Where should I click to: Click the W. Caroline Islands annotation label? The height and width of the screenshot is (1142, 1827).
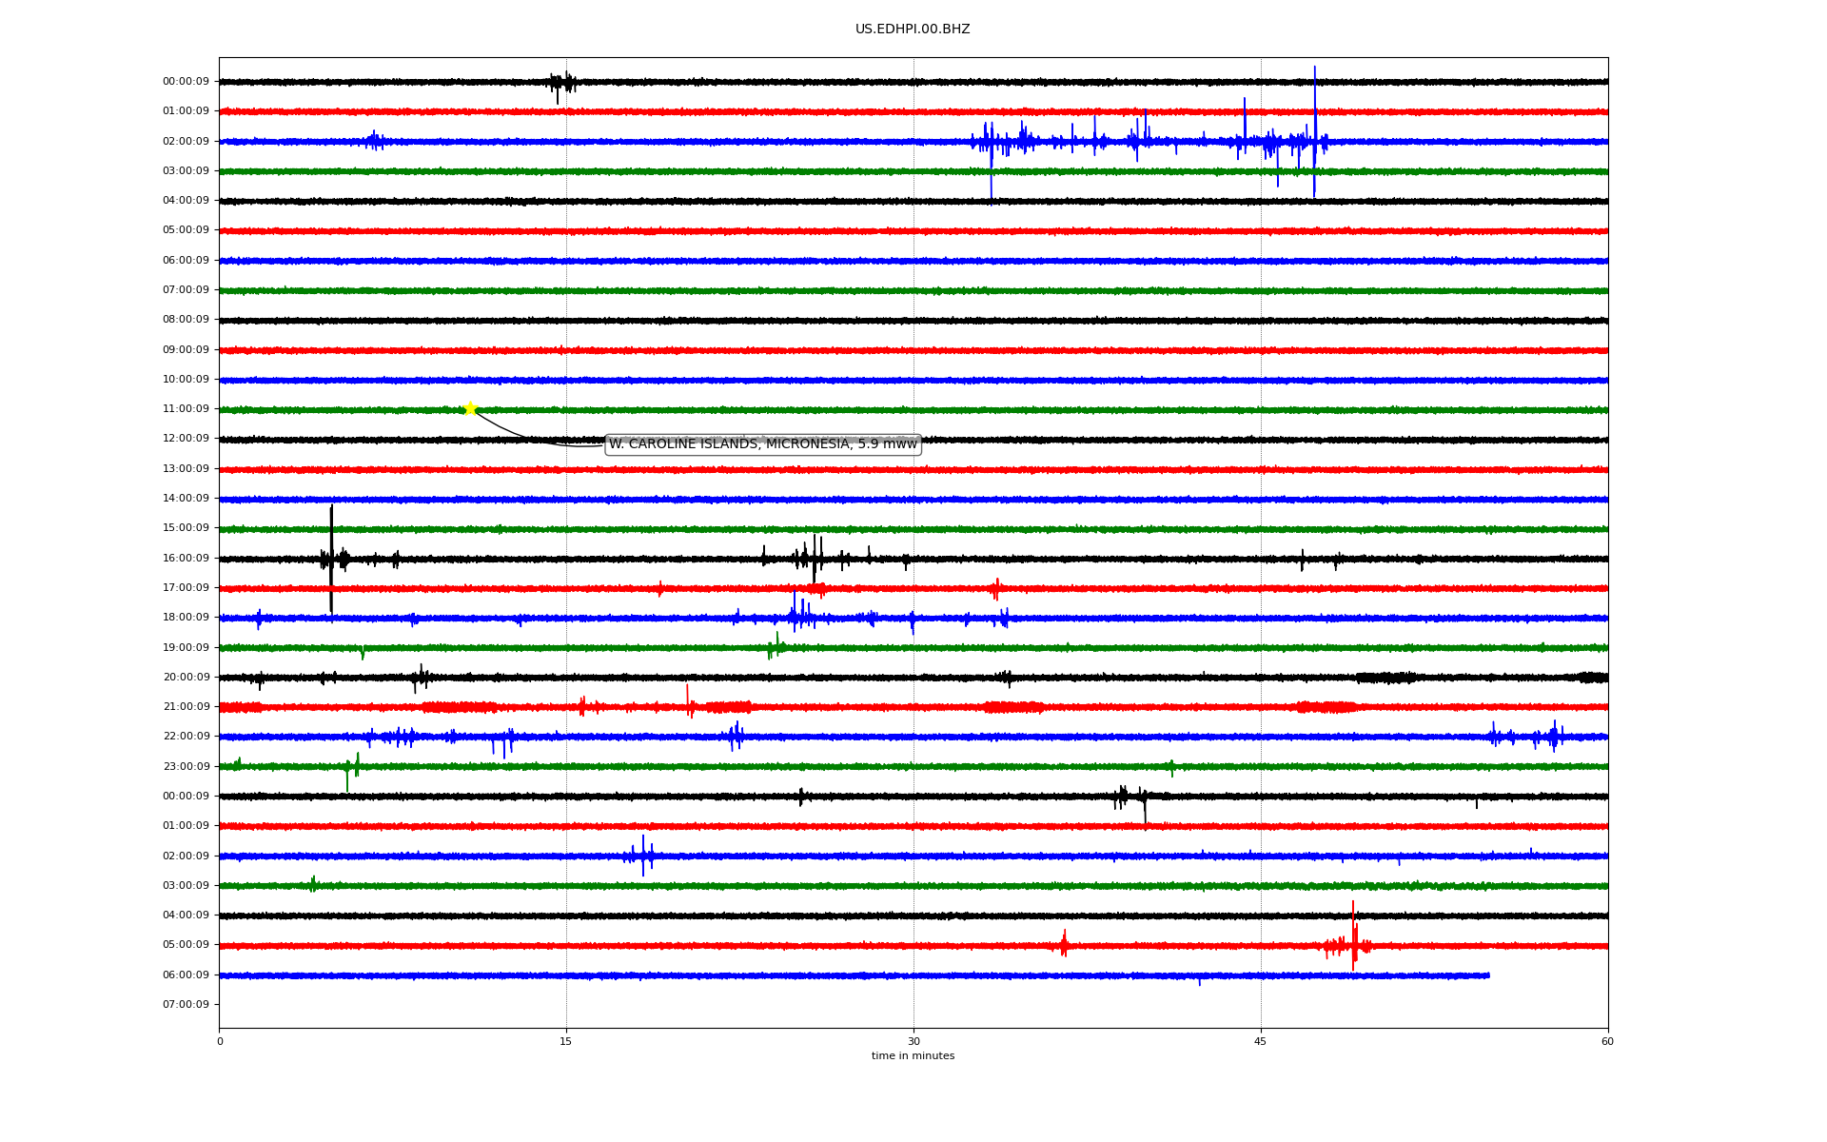tap(762, 444)
